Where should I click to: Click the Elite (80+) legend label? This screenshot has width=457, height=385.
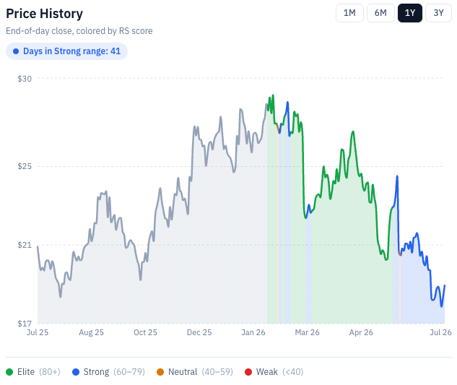coord(39,372)
